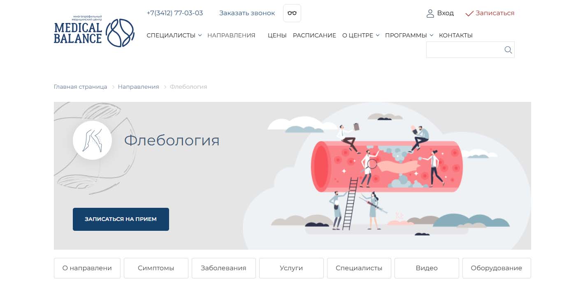Open the Оборудование tab
The image size is (585, 292).
[x=496, y=268]
